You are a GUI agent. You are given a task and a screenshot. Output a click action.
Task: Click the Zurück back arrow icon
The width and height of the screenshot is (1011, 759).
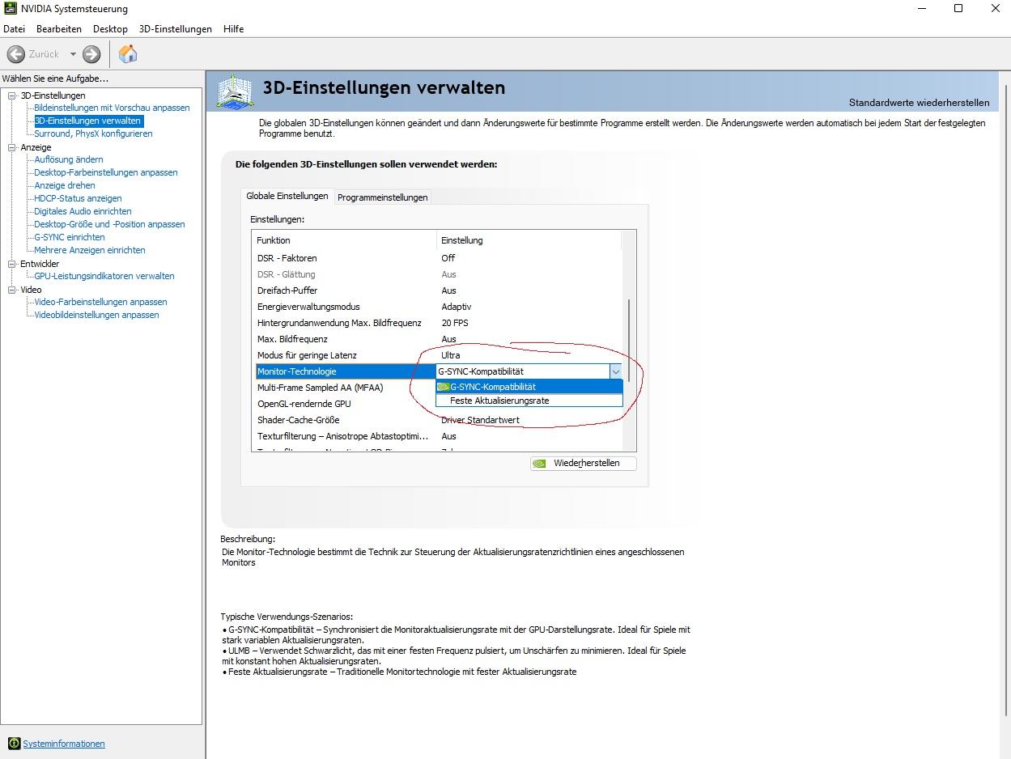pos(15,54)
